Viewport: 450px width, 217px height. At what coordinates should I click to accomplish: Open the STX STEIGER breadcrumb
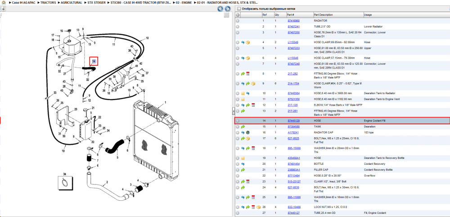pos(96,2)
